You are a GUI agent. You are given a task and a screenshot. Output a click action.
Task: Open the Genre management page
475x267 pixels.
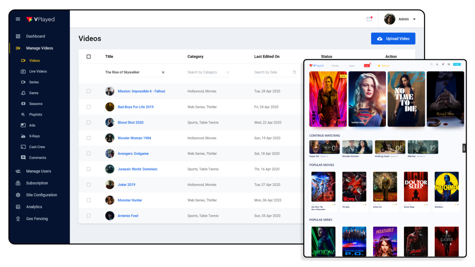[x=34, y=93]
